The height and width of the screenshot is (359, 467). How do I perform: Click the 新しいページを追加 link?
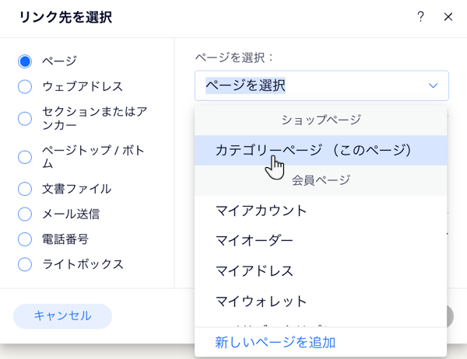(x=276, y=342)
